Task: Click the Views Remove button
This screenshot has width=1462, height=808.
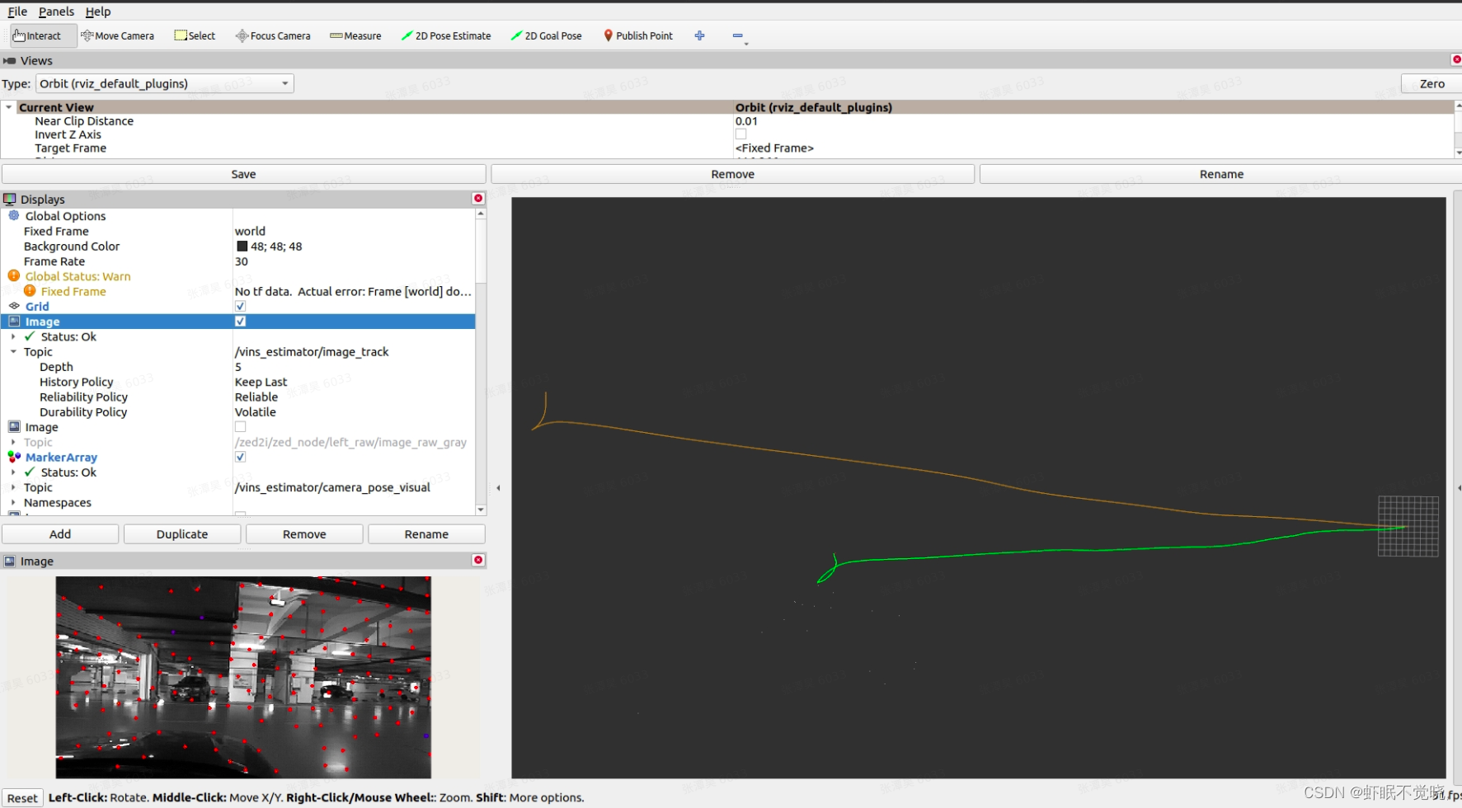Action: pyautogui.click(x=732, y=174)
